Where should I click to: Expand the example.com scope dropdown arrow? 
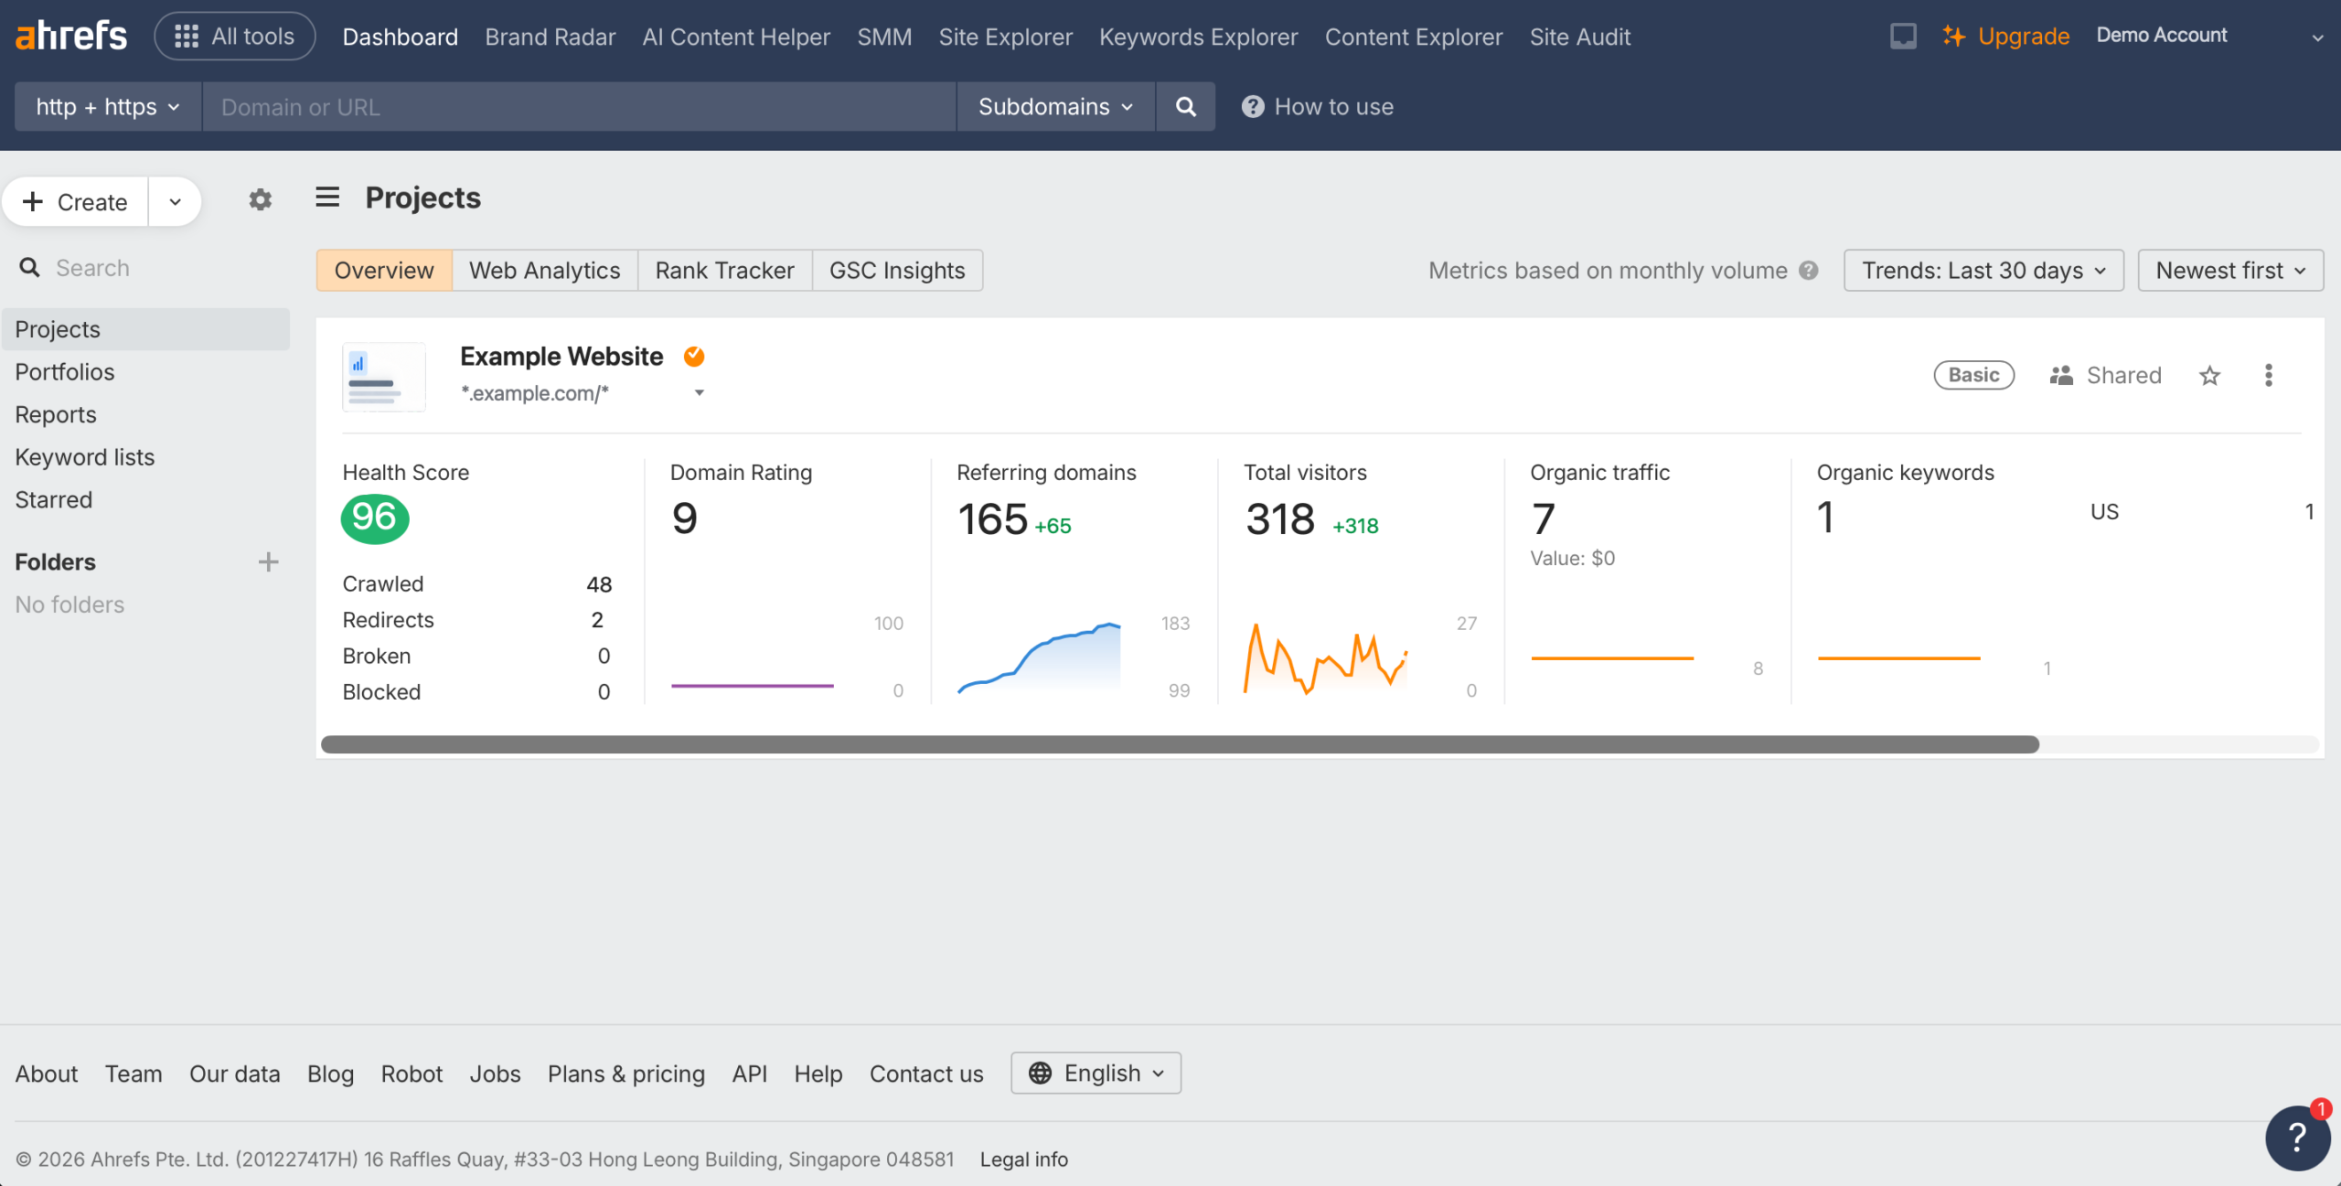[x=700, y=393]
